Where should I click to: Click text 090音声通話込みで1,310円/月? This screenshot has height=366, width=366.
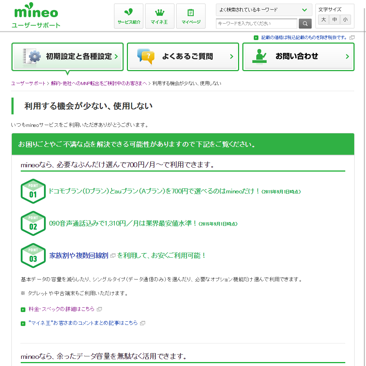tap(123, 224)
